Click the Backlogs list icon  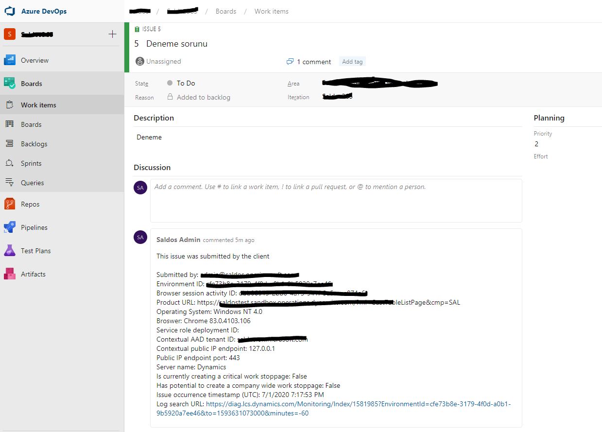(x=10, y=144)
